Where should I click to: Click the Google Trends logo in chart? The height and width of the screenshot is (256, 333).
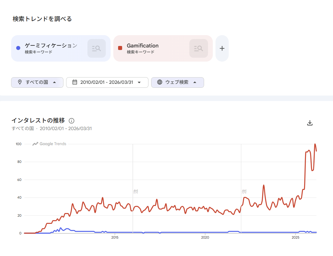tap(50, 144)
